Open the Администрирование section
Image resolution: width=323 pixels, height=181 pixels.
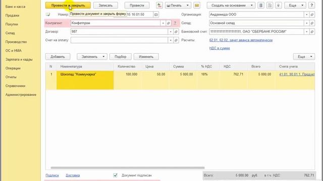pyautogui.click(x=21, y=95)
